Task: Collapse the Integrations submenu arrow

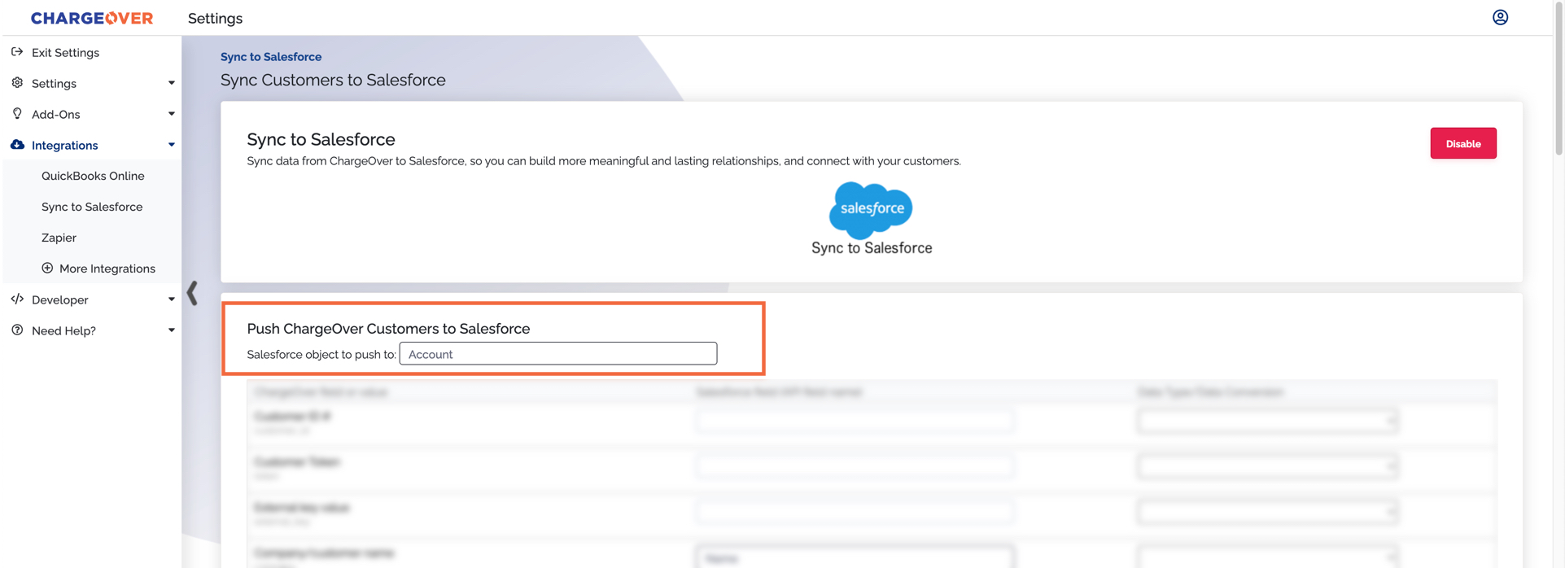Action: (171, 145)
